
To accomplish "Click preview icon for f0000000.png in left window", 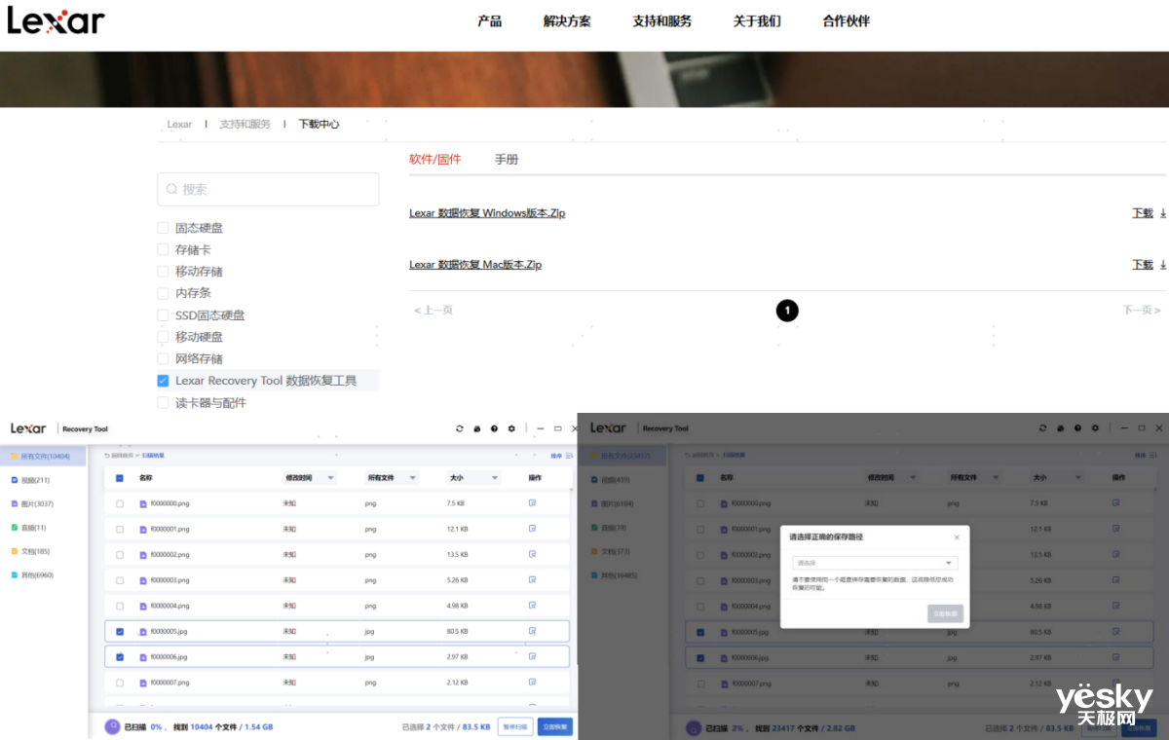I will tap(533, 503).
